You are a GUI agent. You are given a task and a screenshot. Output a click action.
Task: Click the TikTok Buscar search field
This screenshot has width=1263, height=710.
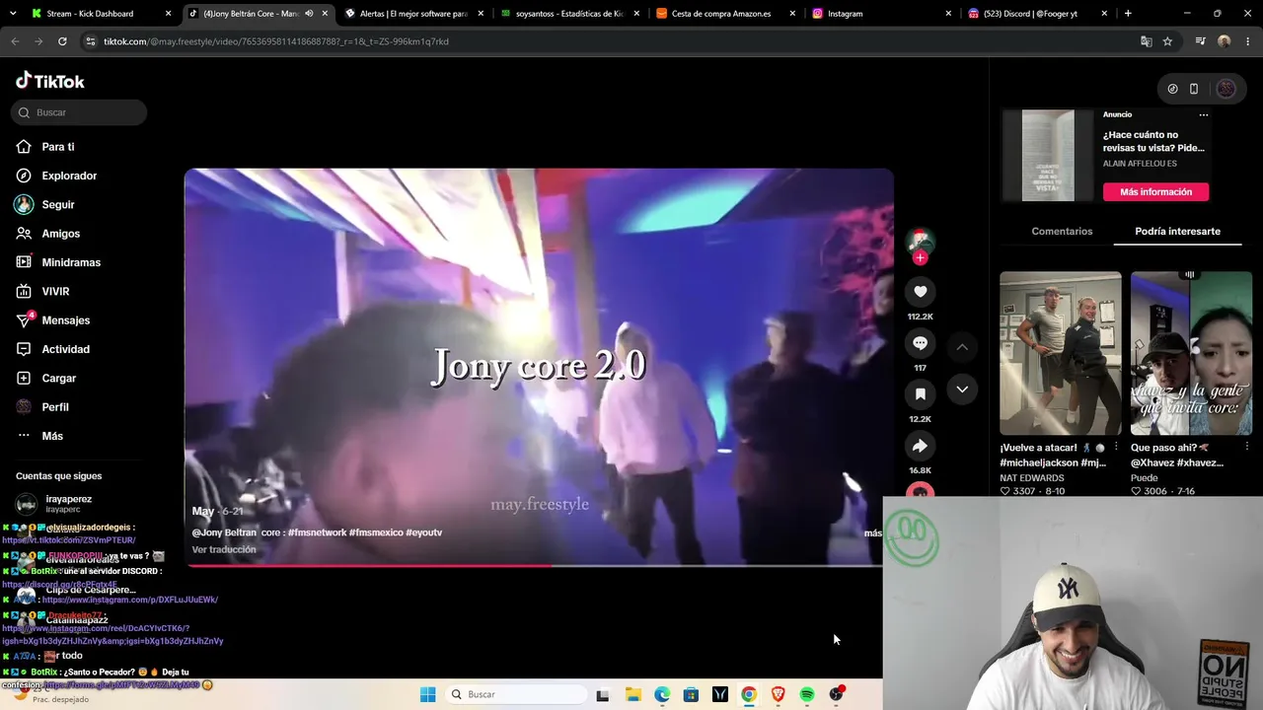[x=79, y=112]
